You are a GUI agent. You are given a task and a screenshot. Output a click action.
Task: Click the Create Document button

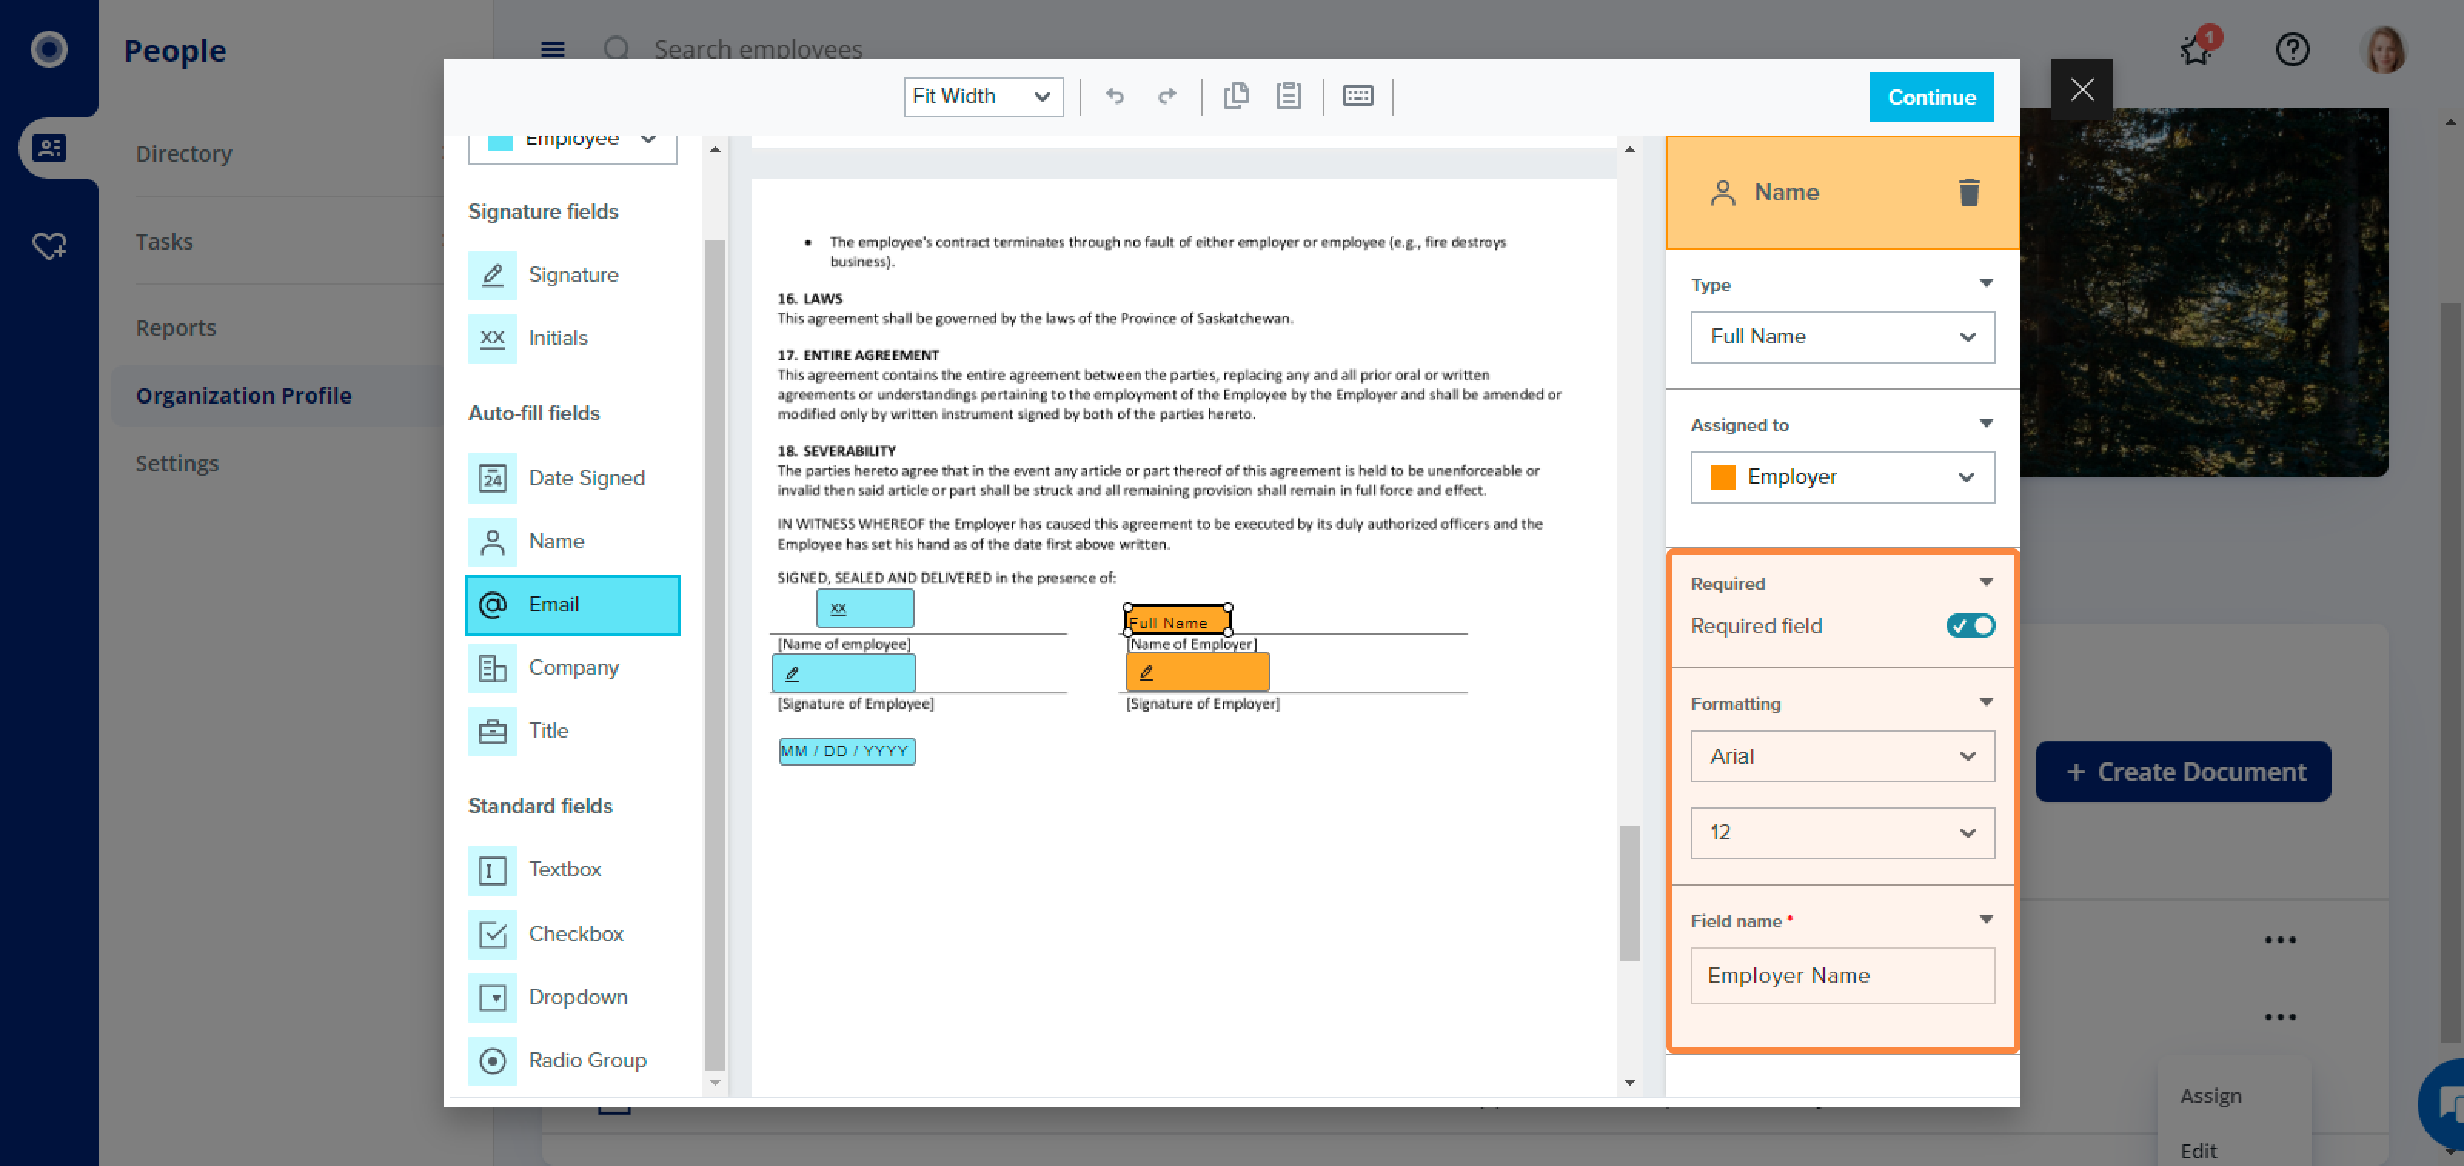2184,772
